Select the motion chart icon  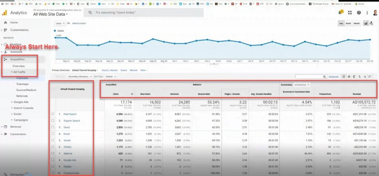click(x=371, y=23)
